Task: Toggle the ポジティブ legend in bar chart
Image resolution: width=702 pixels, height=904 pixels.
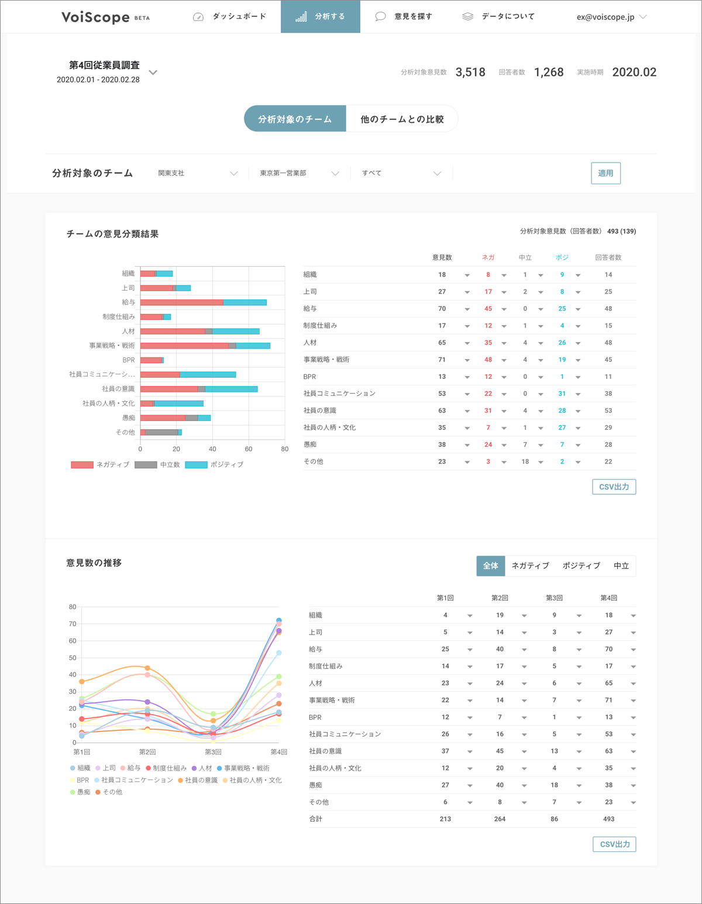Action: (x=214, y=464)
